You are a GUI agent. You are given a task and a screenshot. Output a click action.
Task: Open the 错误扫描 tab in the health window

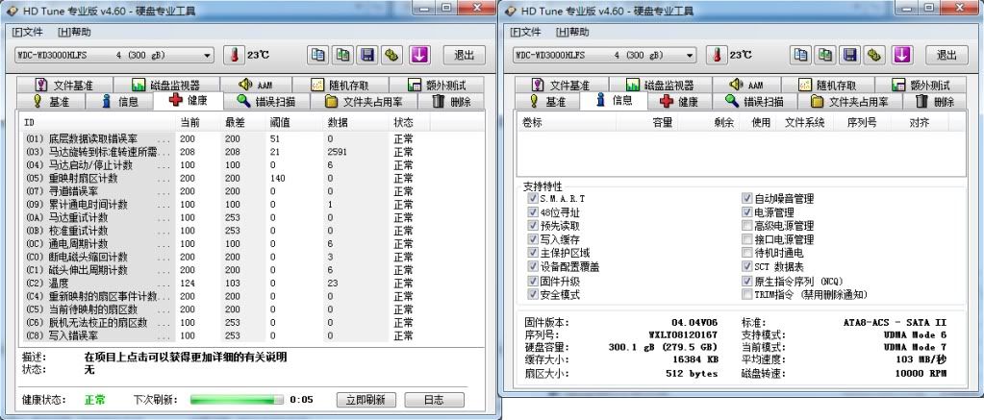[266, 101]
